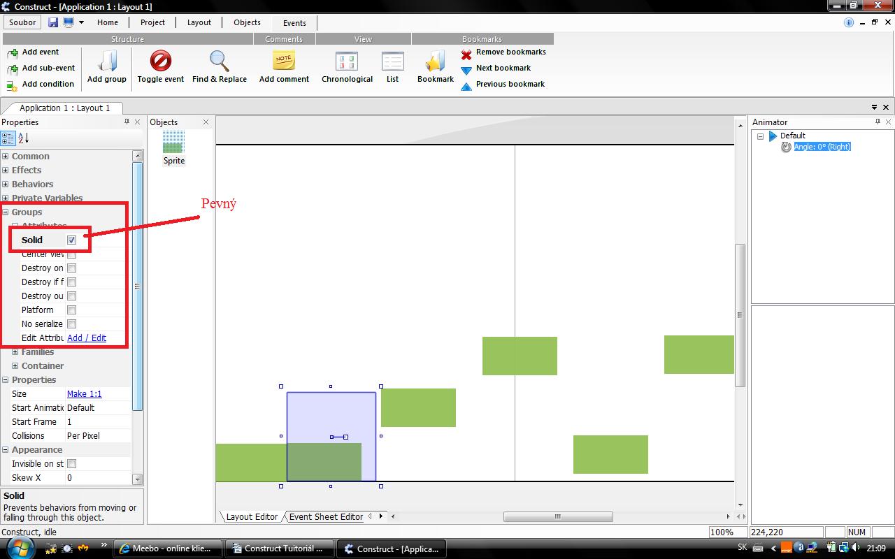
Task: Click Remove bookmarks red X icon
Action: point(466,54)
